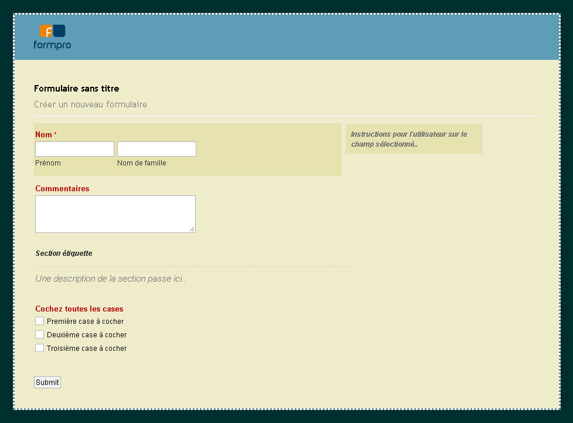The height and width of the screenshot is (423, 573).
Task: Check the Première case à cocher checkbox
Action: (x=40, y=321)
